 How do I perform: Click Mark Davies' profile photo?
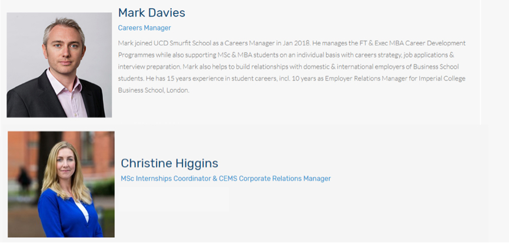(59, 65)
